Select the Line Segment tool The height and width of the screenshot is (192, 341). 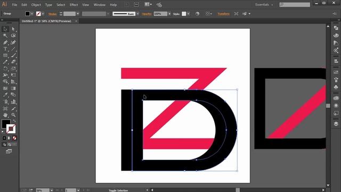13,49
